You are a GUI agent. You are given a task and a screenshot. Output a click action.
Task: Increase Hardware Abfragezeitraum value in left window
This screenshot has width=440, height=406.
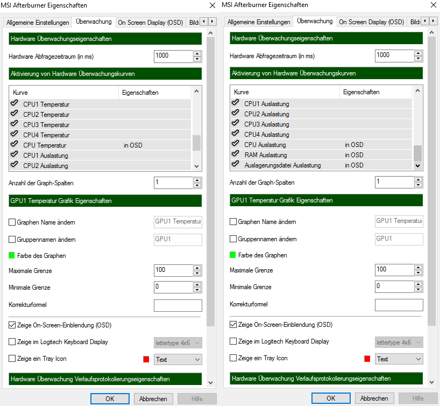(x=197, y=54)
